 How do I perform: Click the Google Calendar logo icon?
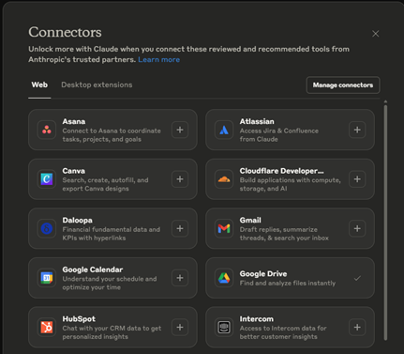click(47, 278)
